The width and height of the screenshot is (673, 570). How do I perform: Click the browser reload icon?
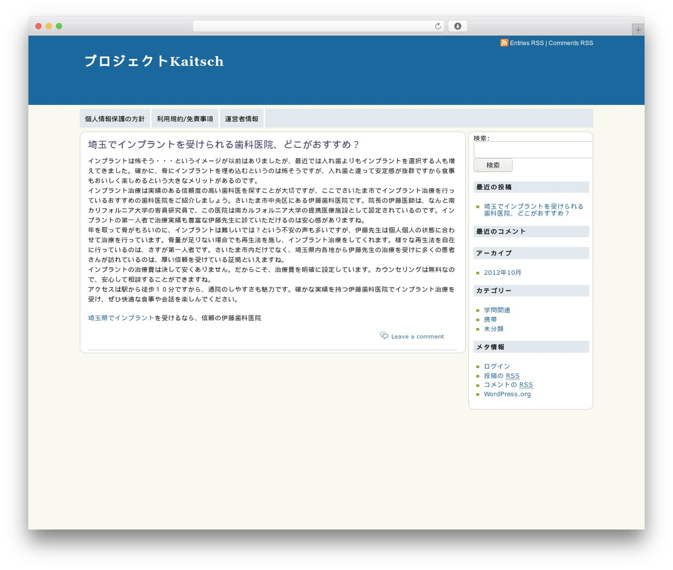(437, 26)
